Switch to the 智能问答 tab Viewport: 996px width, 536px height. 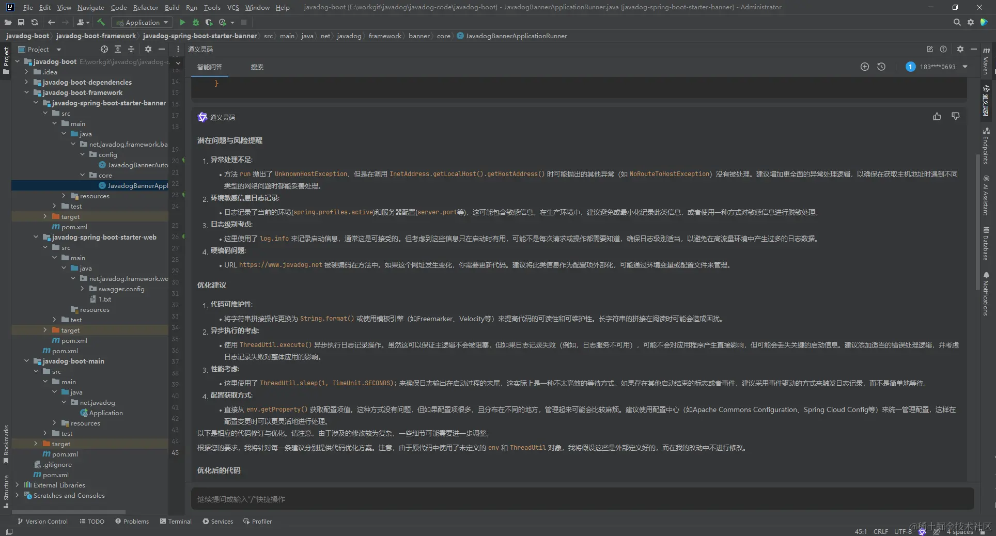point(209,67)
